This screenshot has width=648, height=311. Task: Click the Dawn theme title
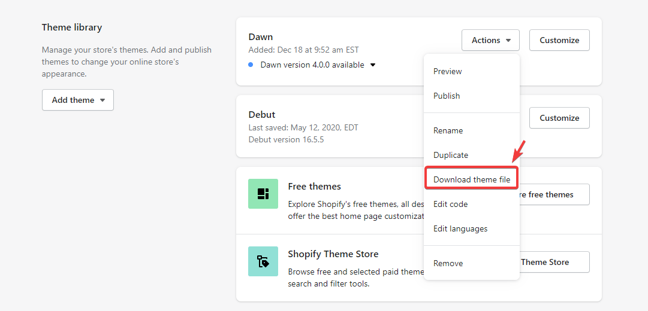[x=261, y=37]
